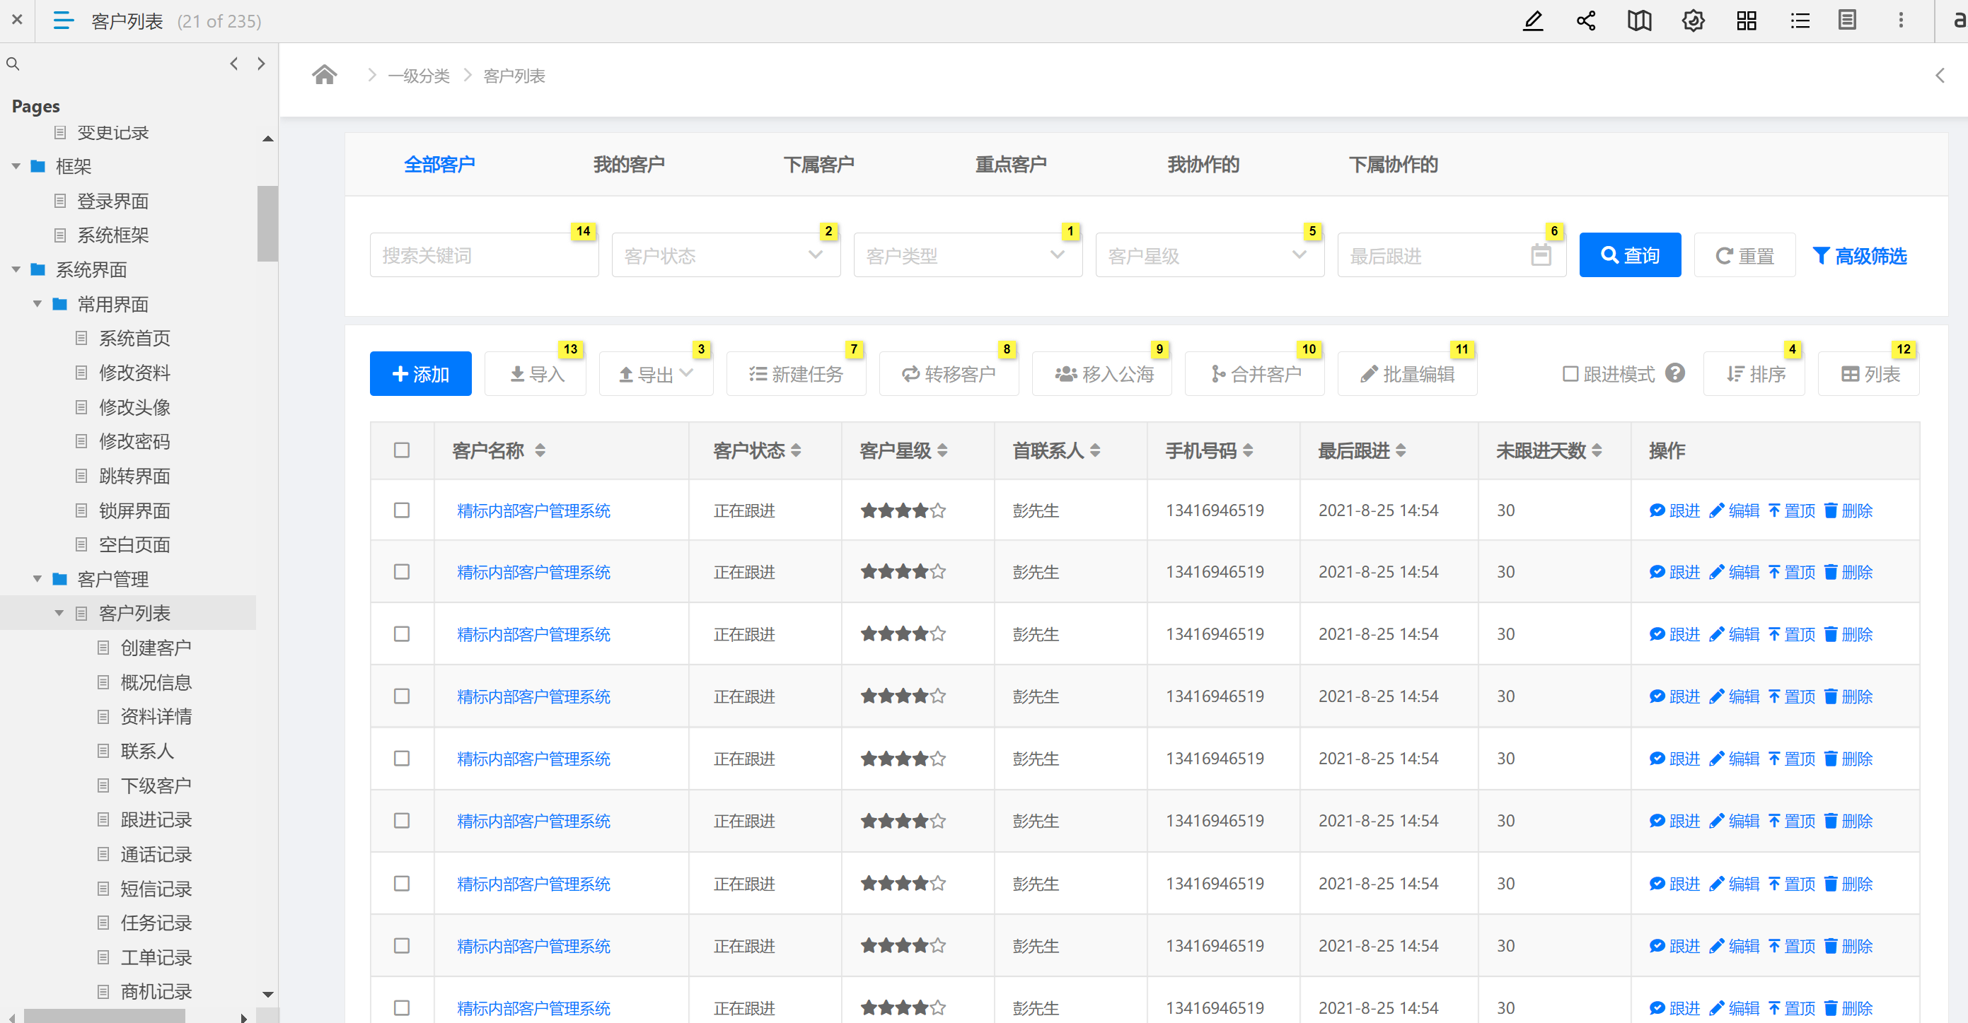This screenshot has width=1968, height=1023.
Task: Click the Pages panel scroll-down arrow
Action: click(267, 994)
